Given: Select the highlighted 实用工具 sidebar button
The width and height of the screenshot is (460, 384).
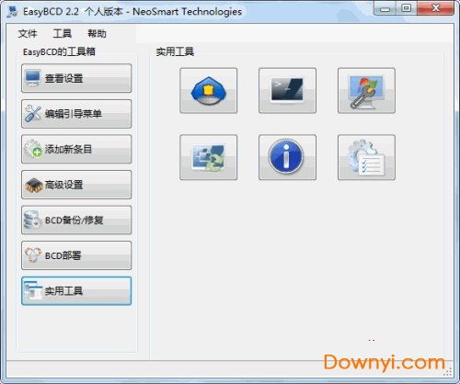Looking at the screenshot, I should pyautogui.click(x=76, y=291).
